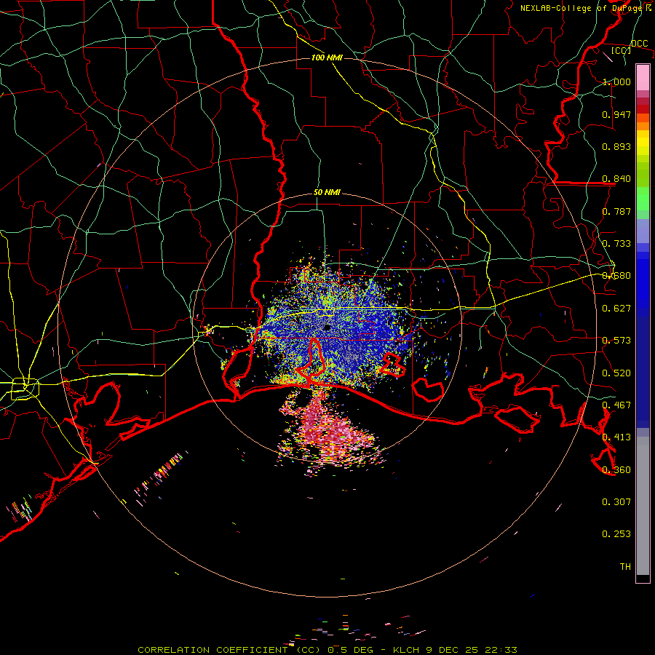
Task: Click the bright green segment of the color bar
Action: pyautogui.click(x=643, y=199)
